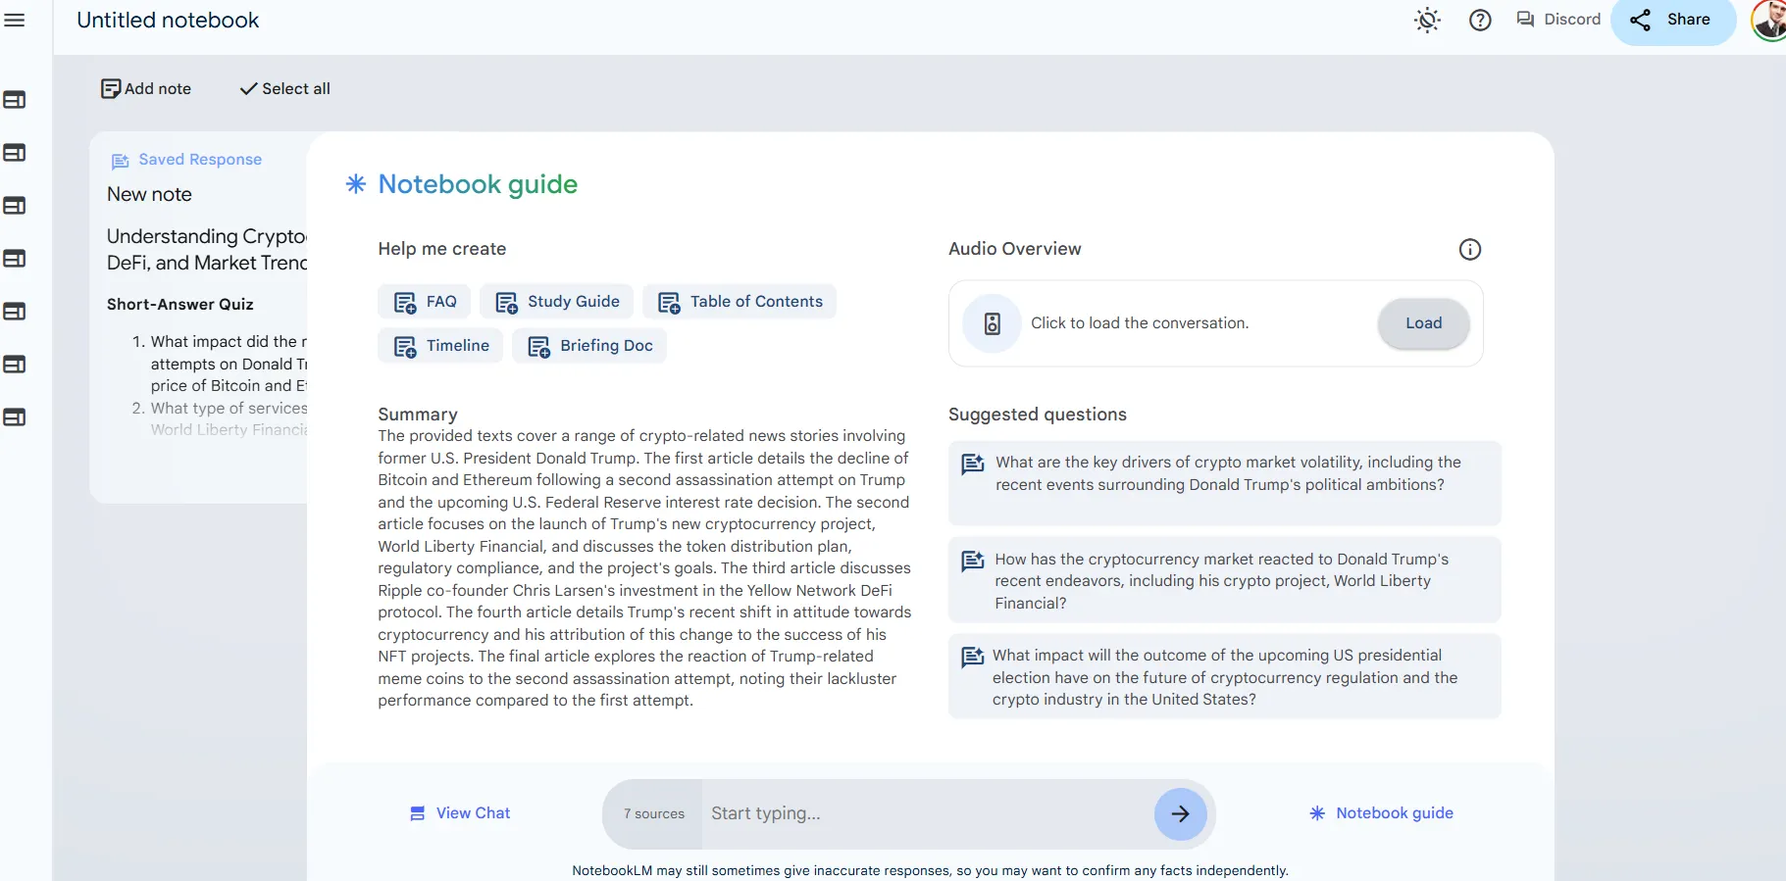Toggle the light/dark theme icon

coord(1427,20)
